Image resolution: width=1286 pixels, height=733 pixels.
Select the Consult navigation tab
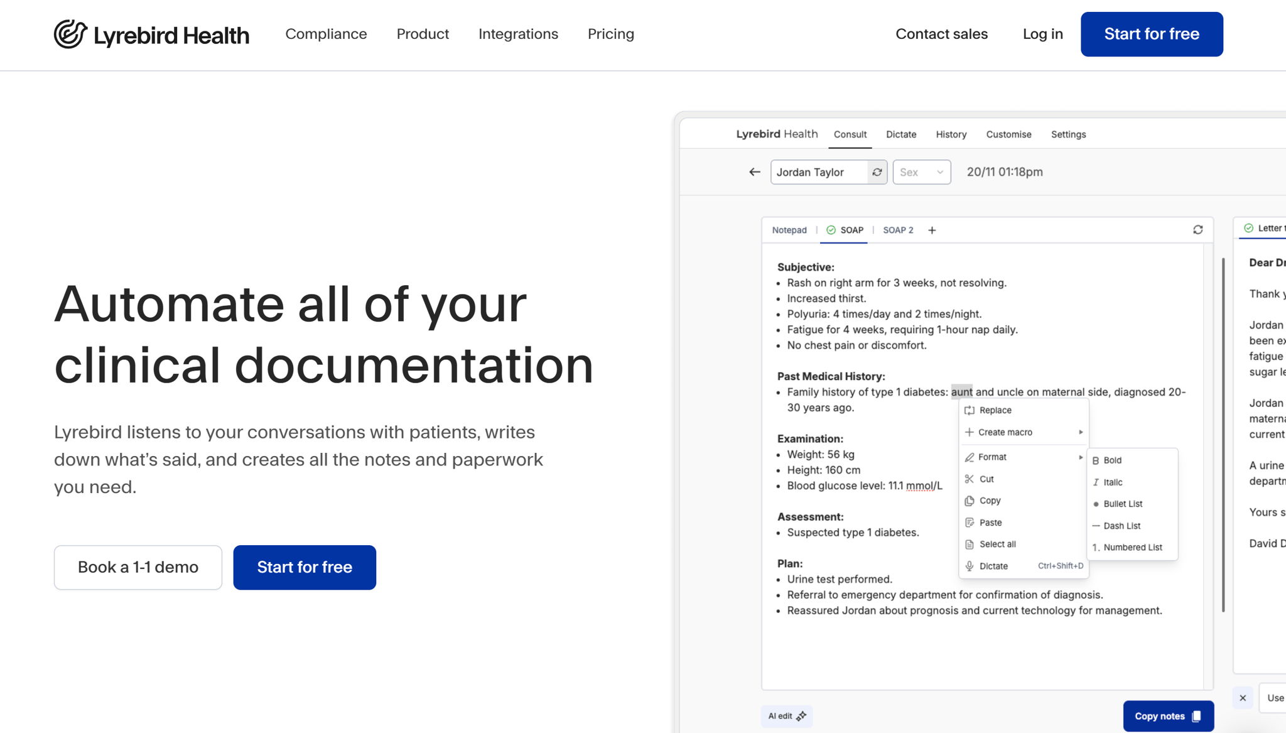pos(850,134)
